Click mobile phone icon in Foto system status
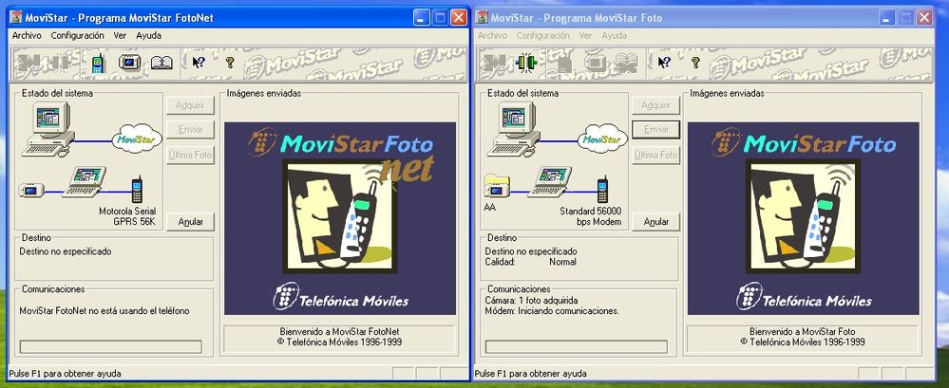 602,189
